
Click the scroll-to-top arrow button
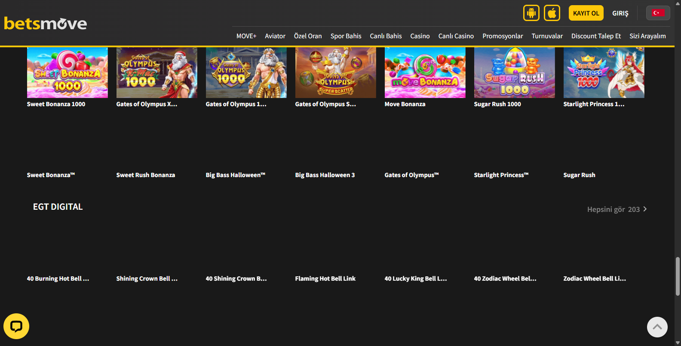point(657,327)
